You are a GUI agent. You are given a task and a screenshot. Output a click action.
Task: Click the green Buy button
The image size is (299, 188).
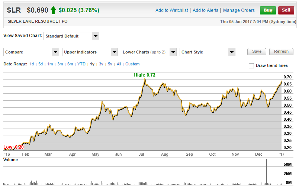268,10
